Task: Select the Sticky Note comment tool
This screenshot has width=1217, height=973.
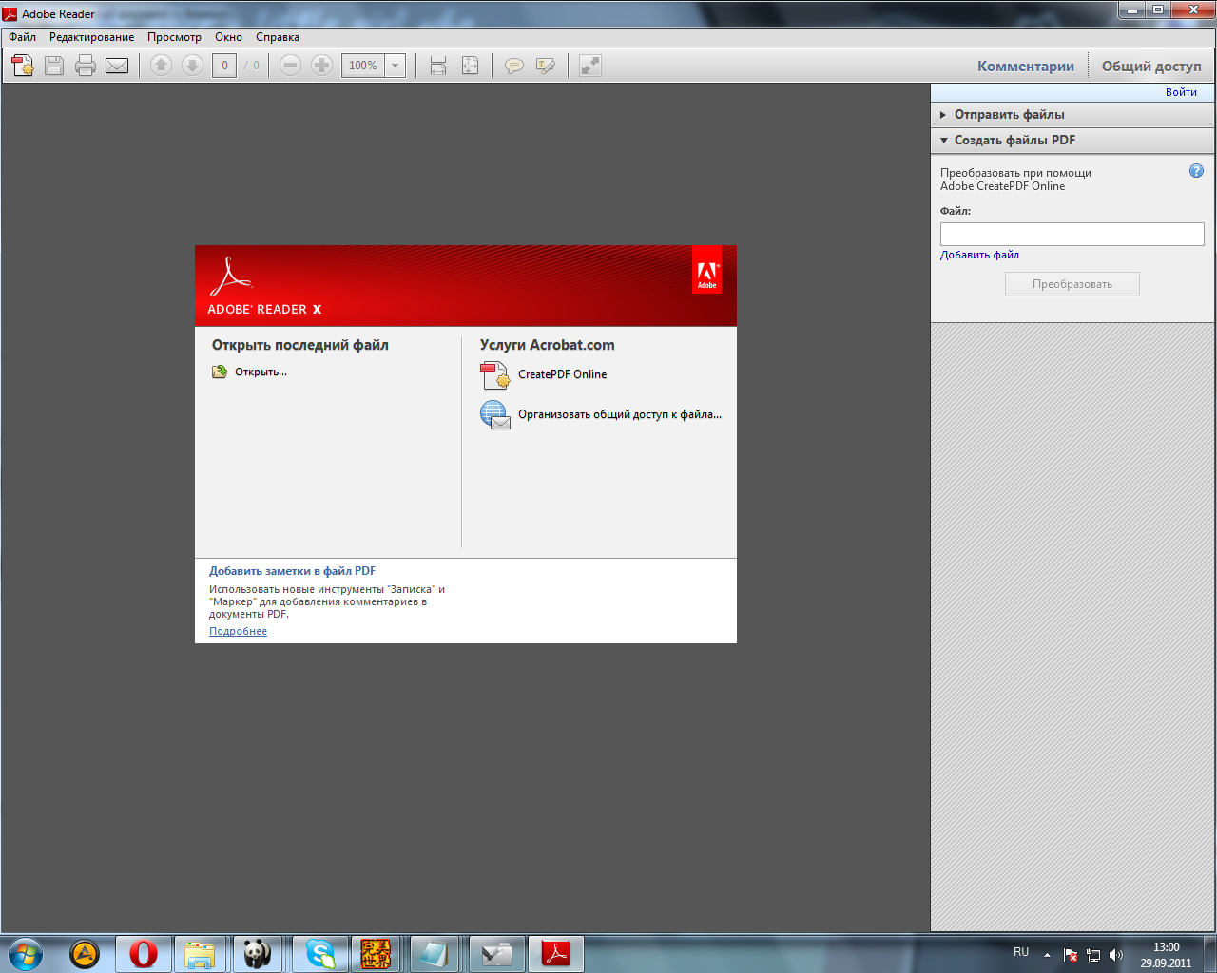Action: pyautogui.click(x=514, y=66)
